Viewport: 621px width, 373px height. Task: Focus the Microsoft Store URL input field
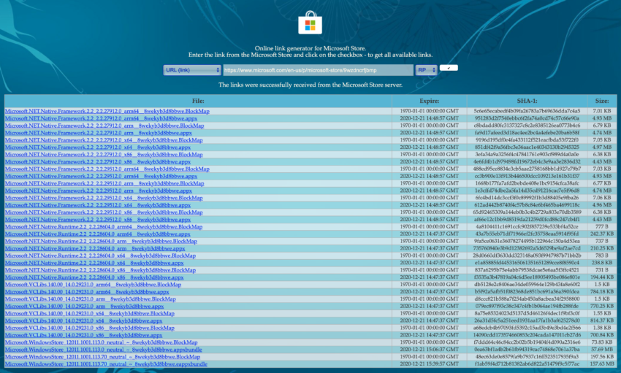(318, 70)
